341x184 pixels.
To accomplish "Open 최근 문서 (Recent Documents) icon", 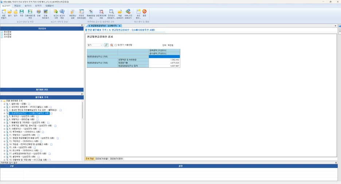I will tap(138, 13).
